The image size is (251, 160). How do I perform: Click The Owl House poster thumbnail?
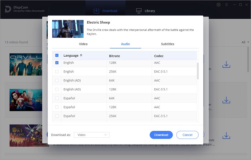[26, 136]
